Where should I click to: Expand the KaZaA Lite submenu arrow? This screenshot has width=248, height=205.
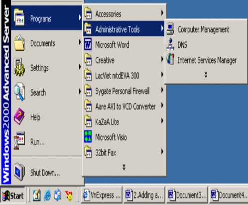[x=162, y=121]
